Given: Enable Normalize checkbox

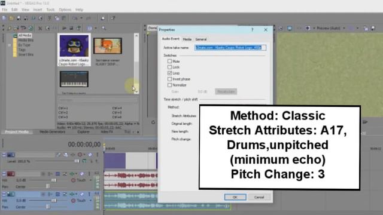Looking at the screenshot, I should pos(169,85).
